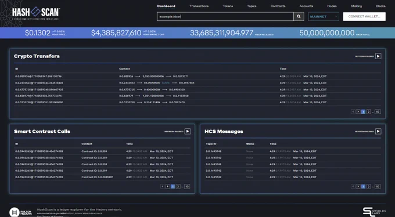The image size is (395, 217).
Task: Go to next page in Crypto Transfers
Action: coord(358,112)
